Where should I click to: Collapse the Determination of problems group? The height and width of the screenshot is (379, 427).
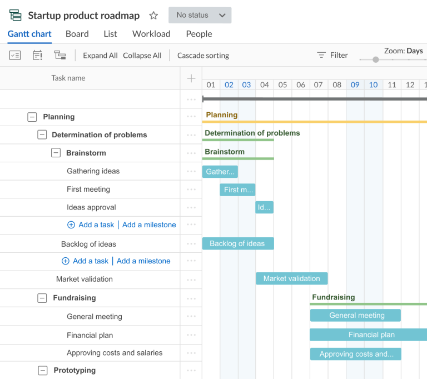pos(42,135)
